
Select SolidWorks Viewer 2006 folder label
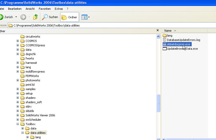[x=40, y=115]
